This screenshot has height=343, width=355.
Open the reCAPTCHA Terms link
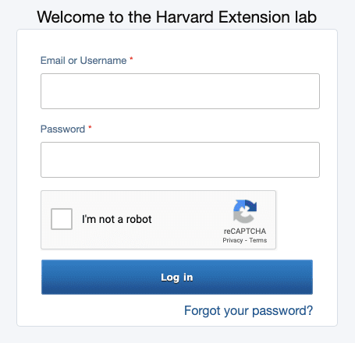point(258,240)
